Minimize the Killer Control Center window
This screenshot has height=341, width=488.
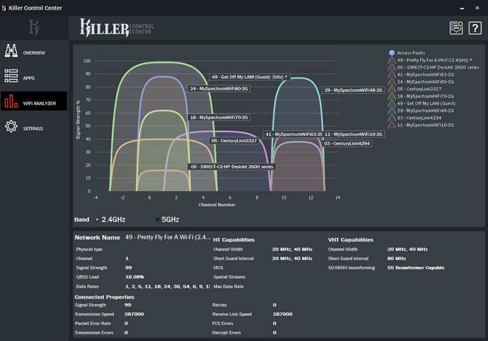click(x=462, y=8)
